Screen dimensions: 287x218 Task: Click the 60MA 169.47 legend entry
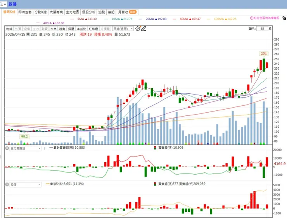(187, 19)
